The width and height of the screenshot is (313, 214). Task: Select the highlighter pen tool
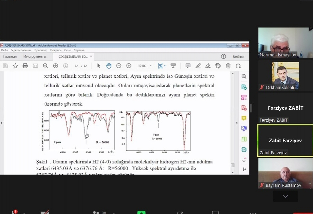click(198, 66)
